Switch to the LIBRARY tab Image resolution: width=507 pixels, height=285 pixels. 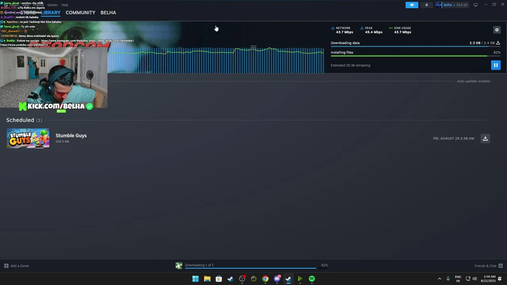click(51, 13)
